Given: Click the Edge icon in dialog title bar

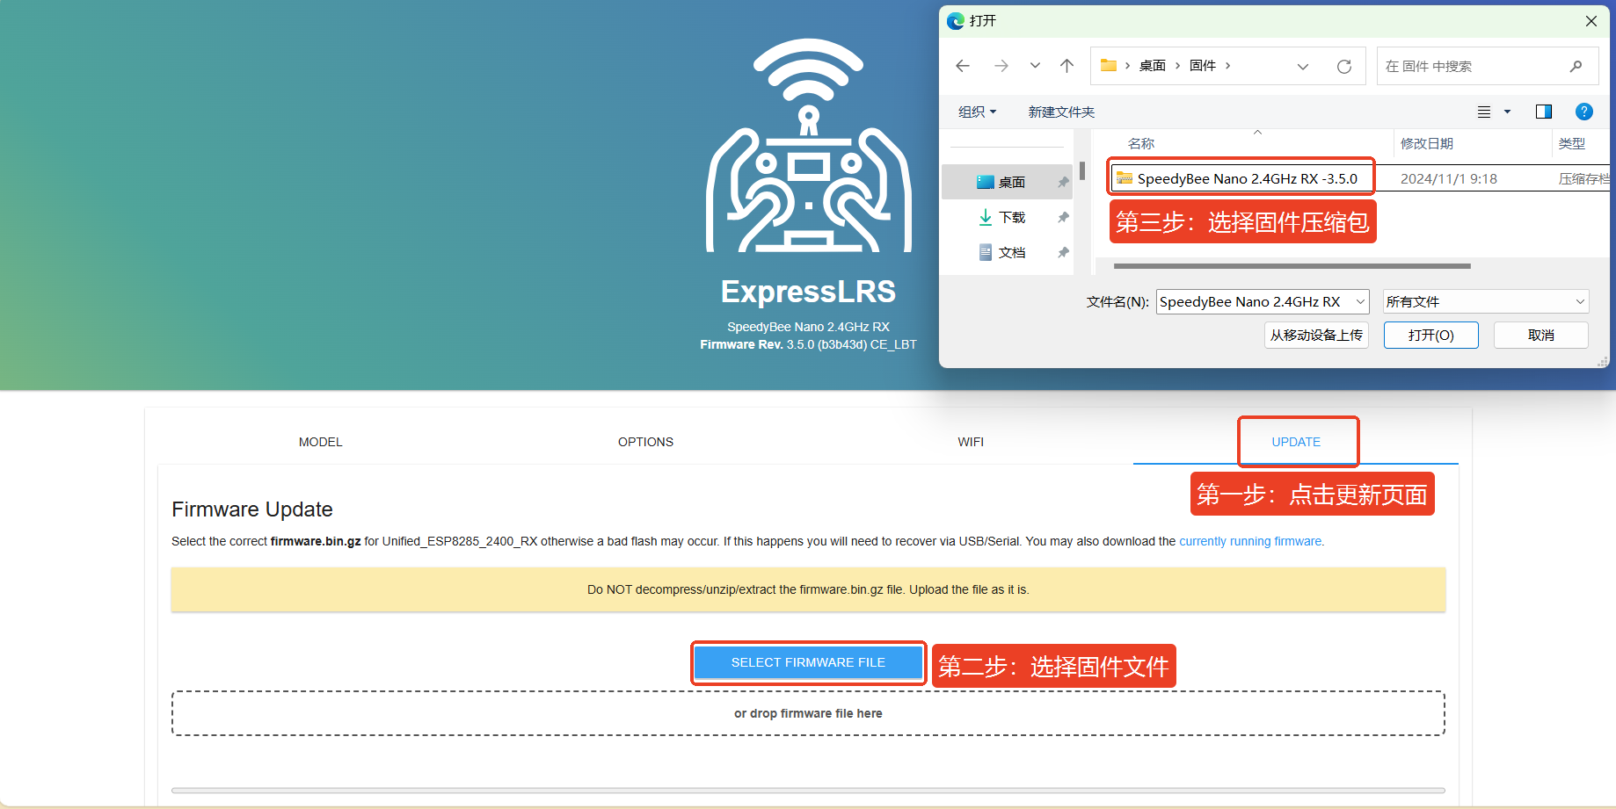Looking at the screenshot, I should [x=956, y=21].
